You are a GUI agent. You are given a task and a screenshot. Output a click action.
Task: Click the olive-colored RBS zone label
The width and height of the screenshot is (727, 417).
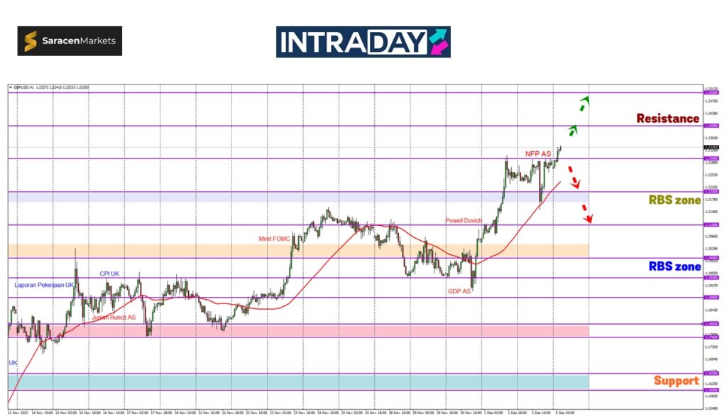(674, 200)
